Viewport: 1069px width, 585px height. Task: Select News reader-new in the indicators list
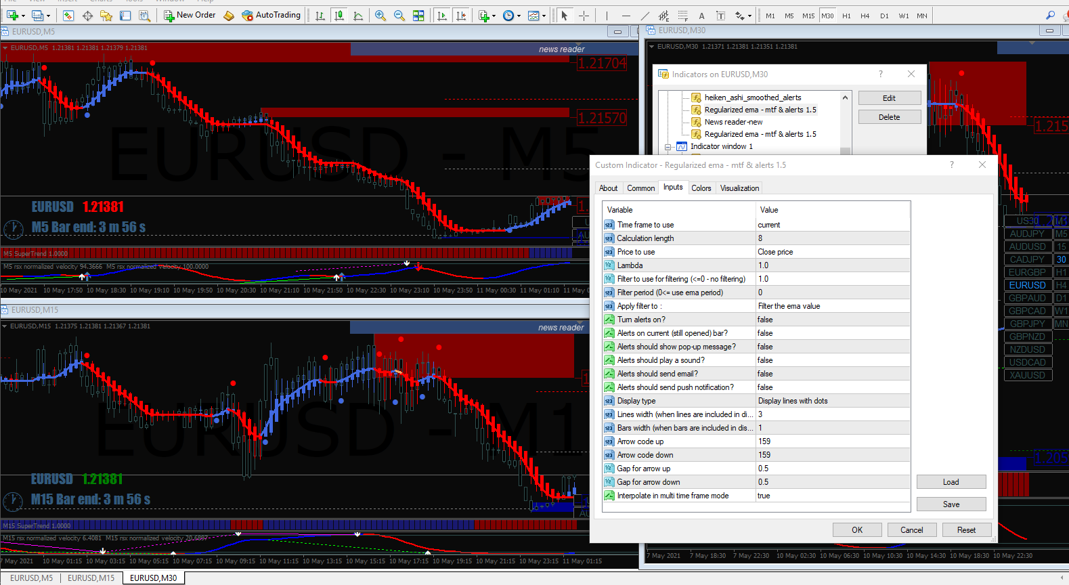[x=733, y=122]
